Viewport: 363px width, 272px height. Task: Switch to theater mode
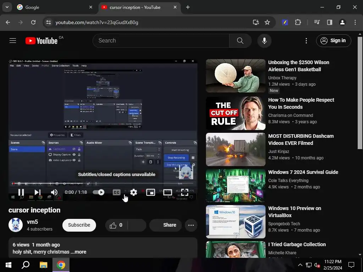point(167,192)
